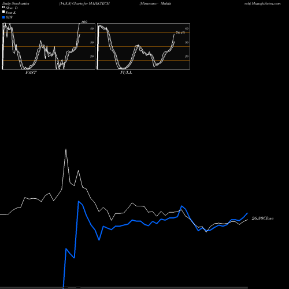
Task: Select the FULL stochastic chart panel
Action: coord(143,46)
